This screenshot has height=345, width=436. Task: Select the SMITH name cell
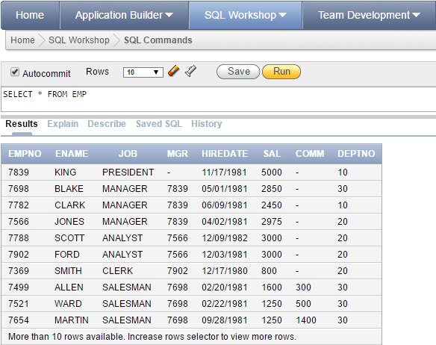pyautogui.click(x=68, y=271)
